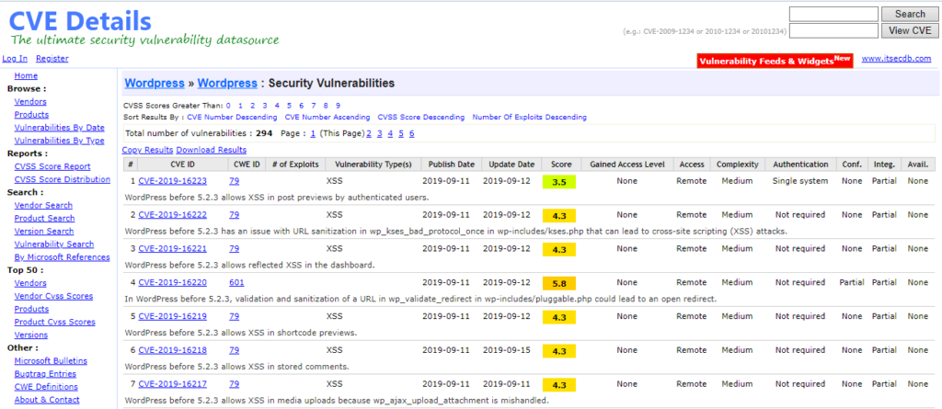This screenshot has height=409, width=942.
Task: Sort by Number Of Exploits Descending
Action: (529, 117)
